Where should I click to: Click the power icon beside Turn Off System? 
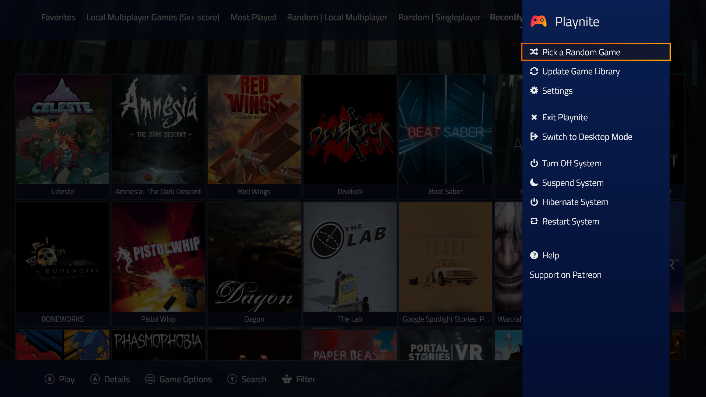tap(534, 163)
